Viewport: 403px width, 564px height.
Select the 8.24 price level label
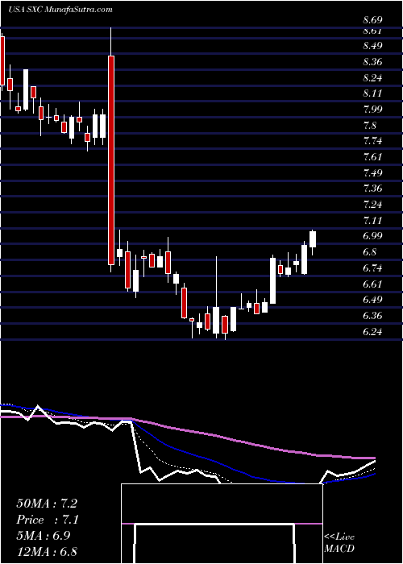pos(372,78)
